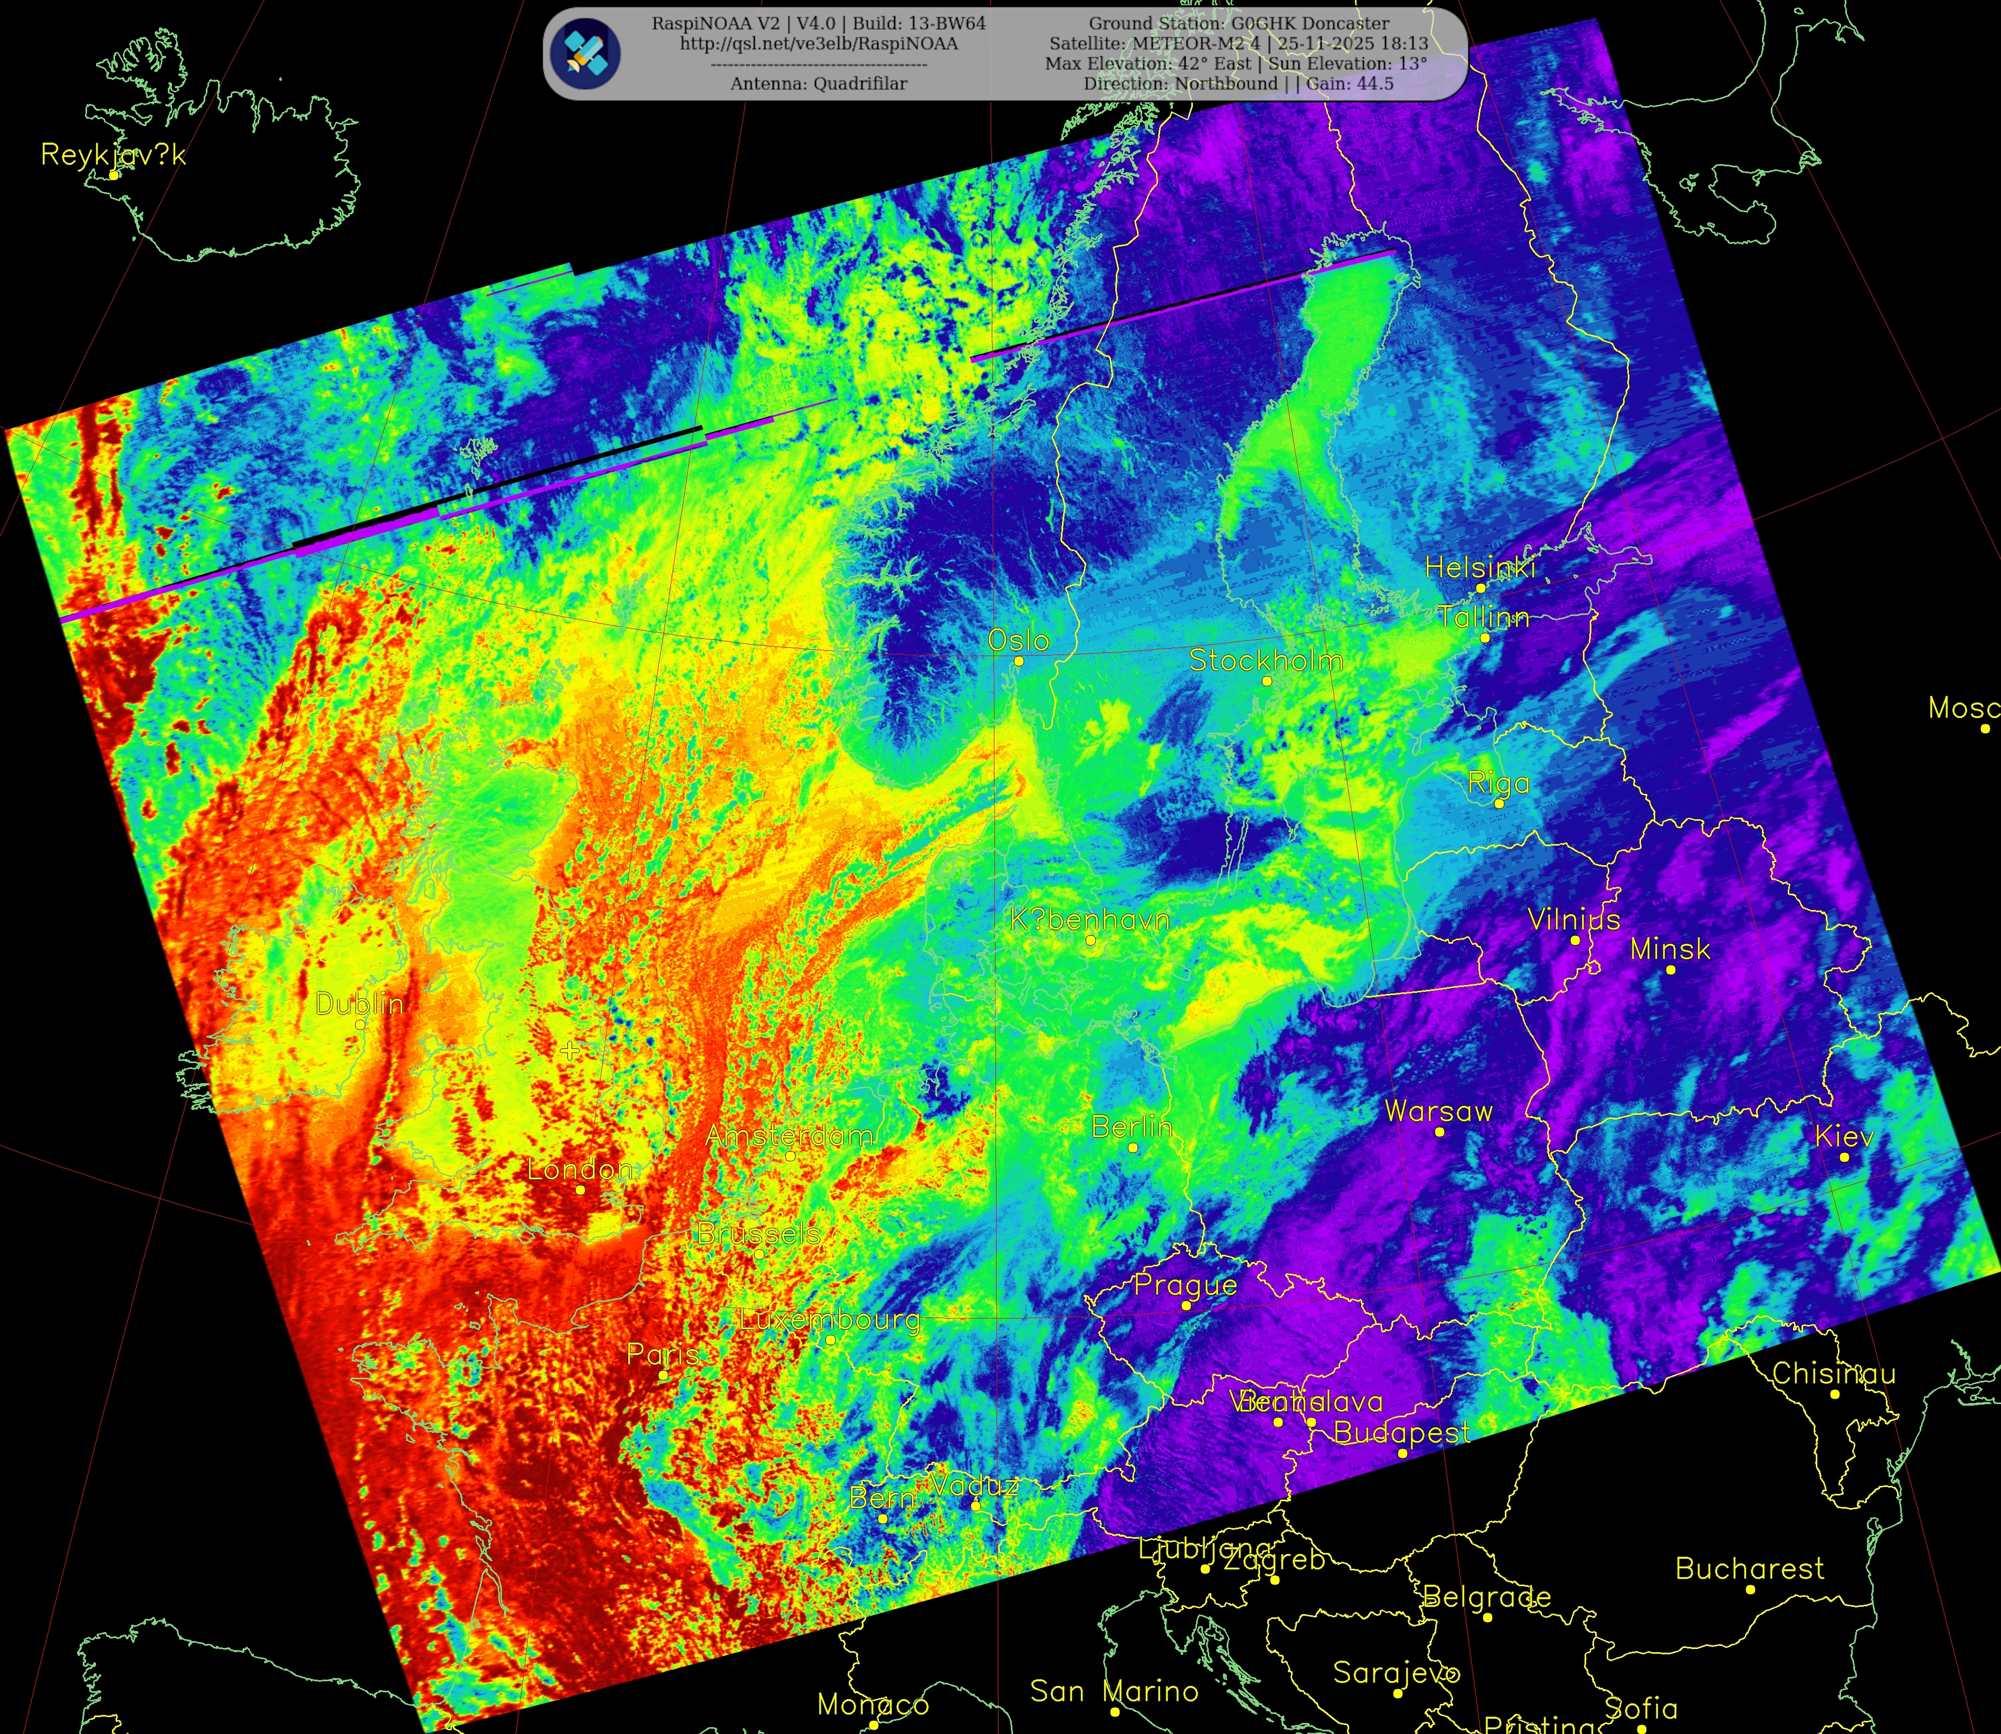Click the RaspiNOAA satellite logo icon

pos(584,53)
